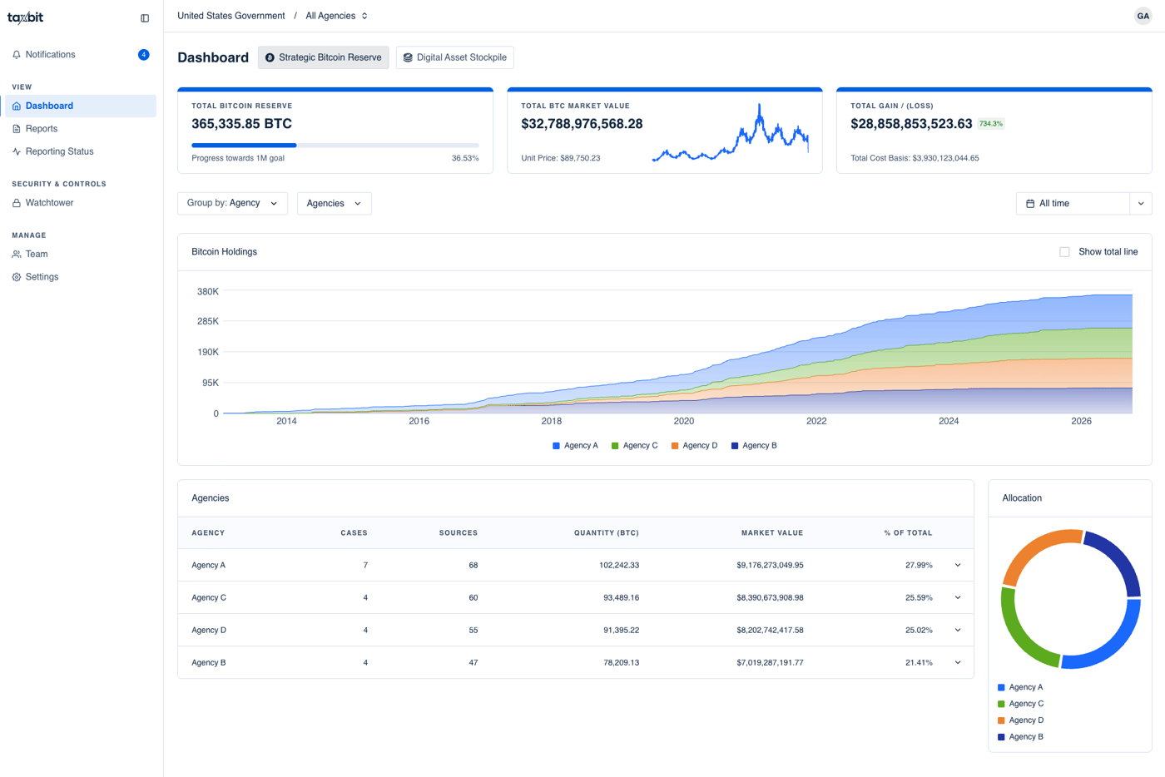
Task: Expand the Agency C table row
Action: click(x=958, y=598)
